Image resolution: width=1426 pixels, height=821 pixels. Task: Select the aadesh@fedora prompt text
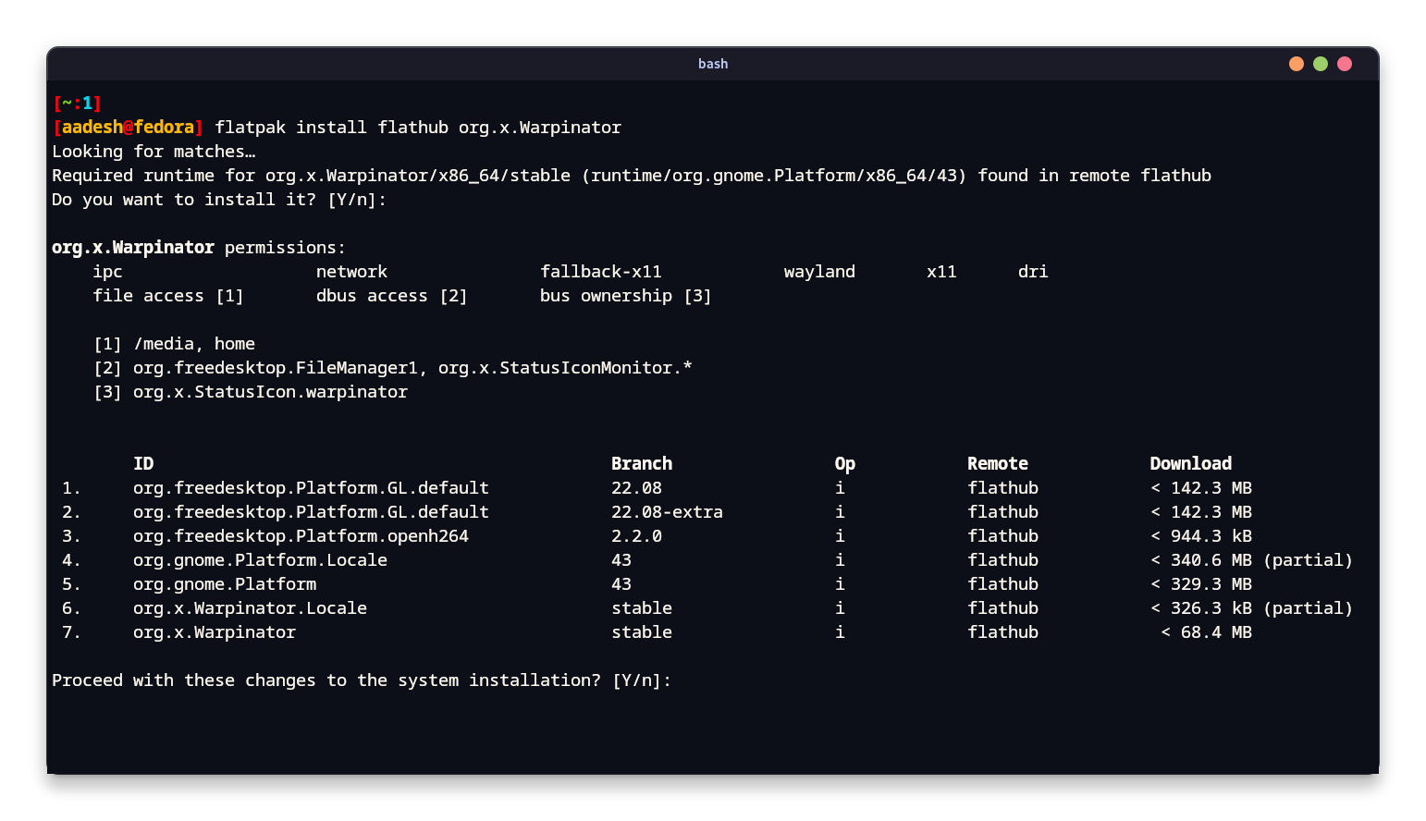point(128,127)
